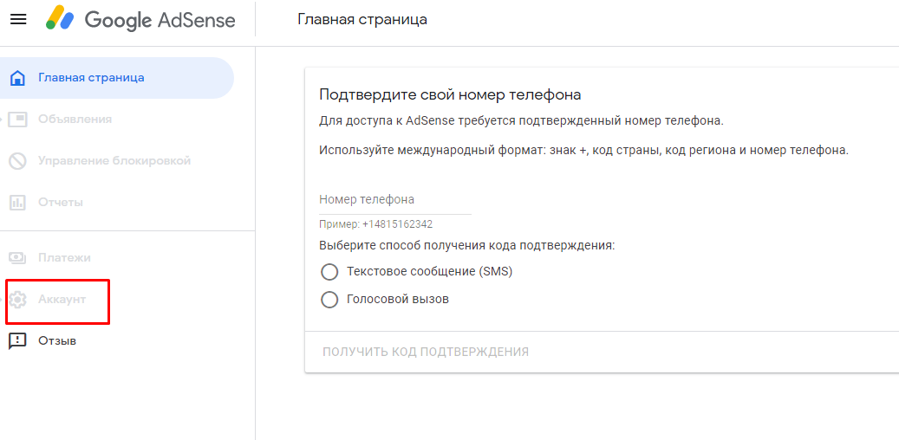Click the Управление блокировкой block icon

coord(18,161)
